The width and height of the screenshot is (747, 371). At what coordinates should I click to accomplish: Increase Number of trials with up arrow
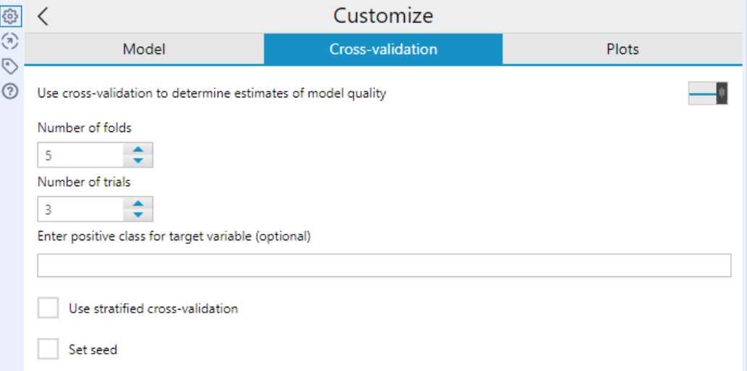click(138, 204)
